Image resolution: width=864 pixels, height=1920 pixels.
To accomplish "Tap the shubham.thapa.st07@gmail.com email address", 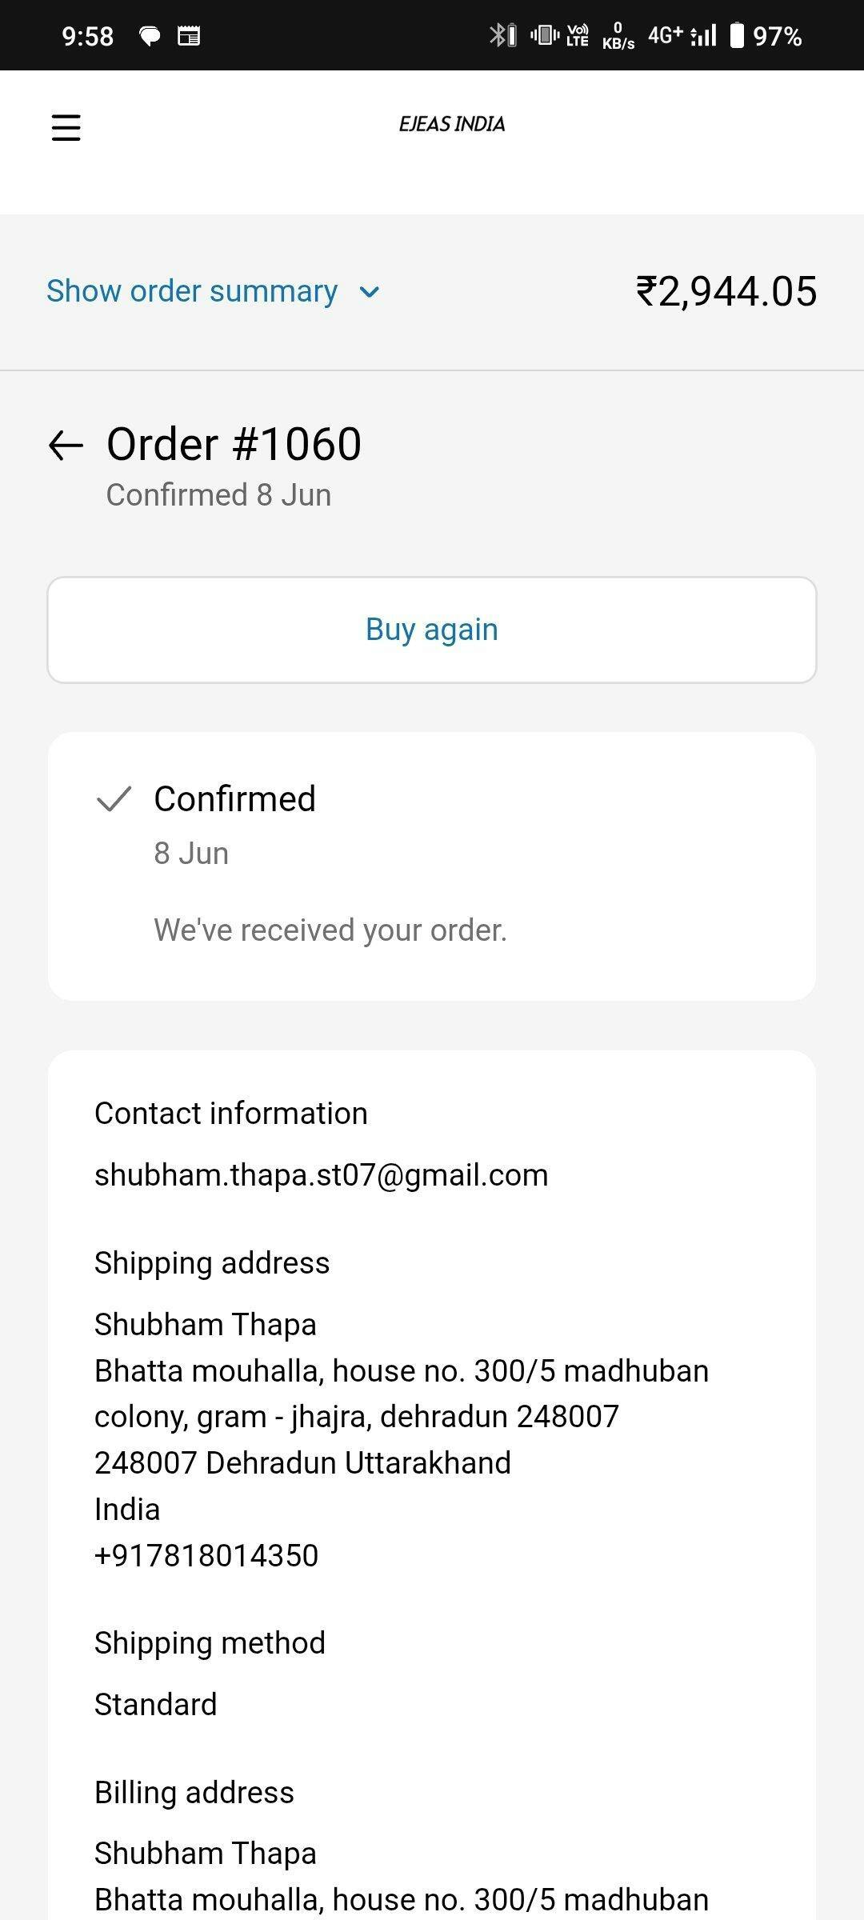I will pyautogui.click(x=322, y=1175).
